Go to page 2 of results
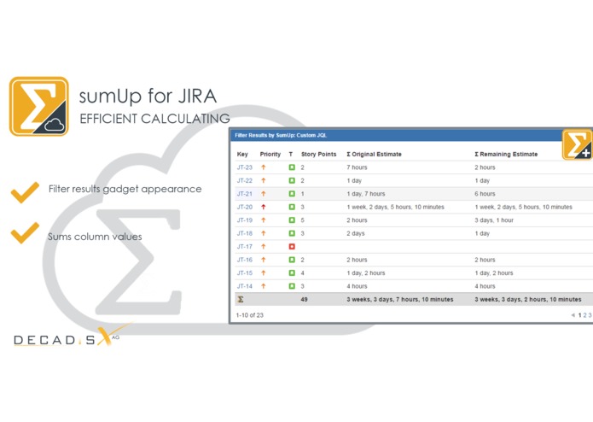Viewport: 593px width, 422px height. [x=584, y=315]
